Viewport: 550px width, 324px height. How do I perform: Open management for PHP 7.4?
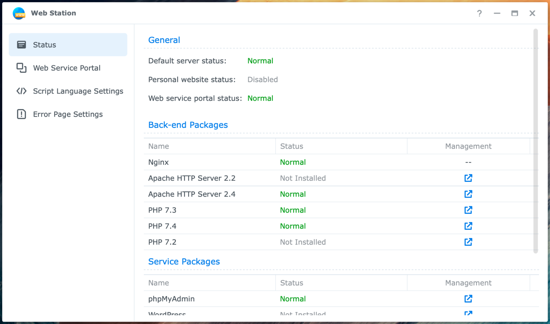pyautogui.click(x=468, y=226)
